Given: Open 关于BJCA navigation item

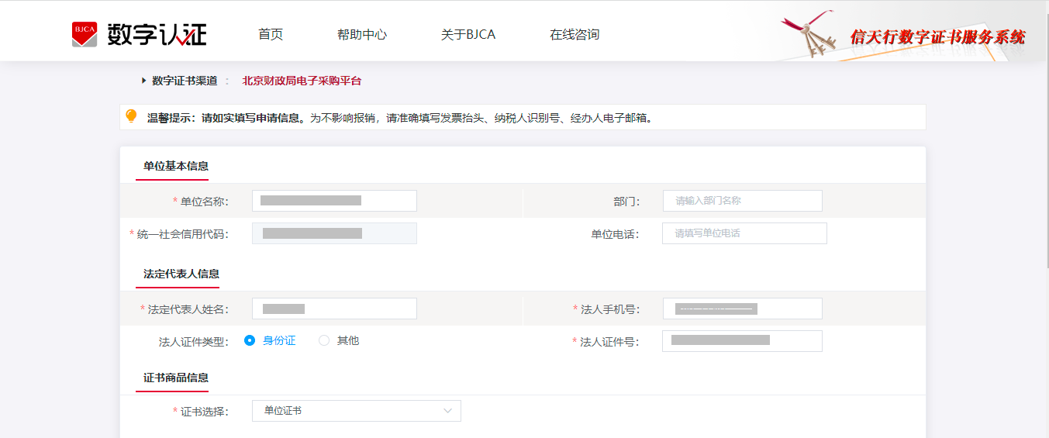Looking at the screenshot, I should pos(468,35).
